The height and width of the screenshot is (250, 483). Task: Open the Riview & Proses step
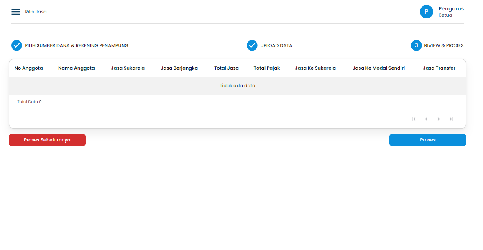(443, 45)
